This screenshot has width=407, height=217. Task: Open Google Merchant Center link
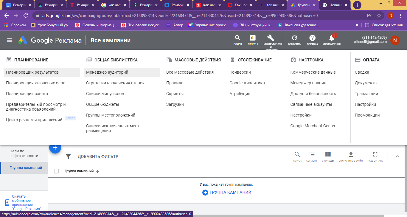pos(313,126)
